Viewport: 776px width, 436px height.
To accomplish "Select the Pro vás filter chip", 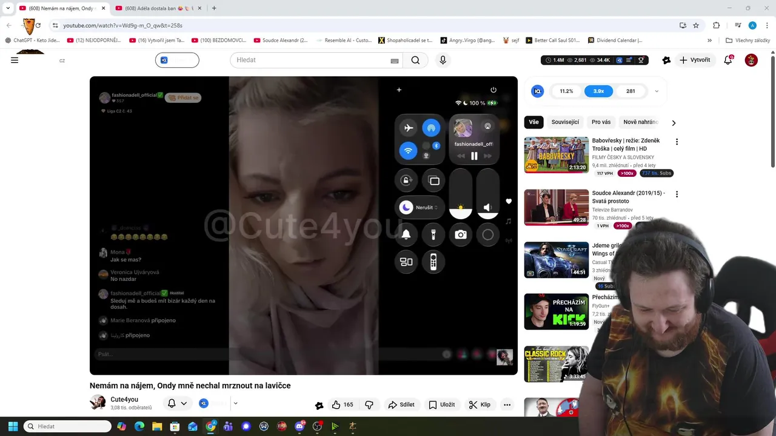I will pyautogui.click(x=601, y=122).
